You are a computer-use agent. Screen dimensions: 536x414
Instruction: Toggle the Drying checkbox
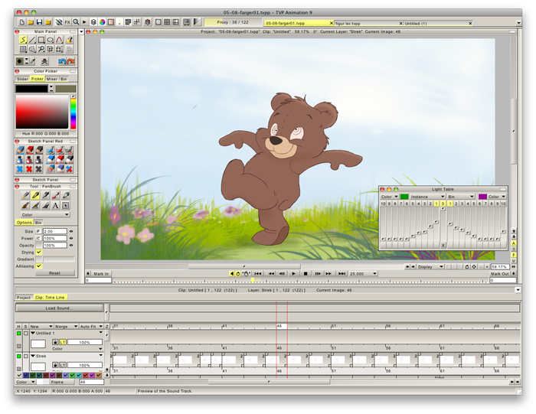[x=39, y=252]
